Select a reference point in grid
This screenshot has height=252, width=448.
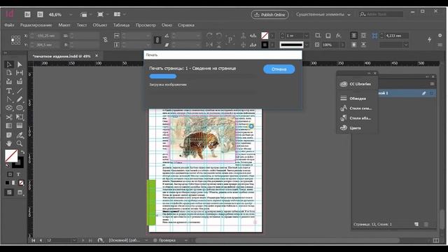pyautogui.click(x=15, y=40)
